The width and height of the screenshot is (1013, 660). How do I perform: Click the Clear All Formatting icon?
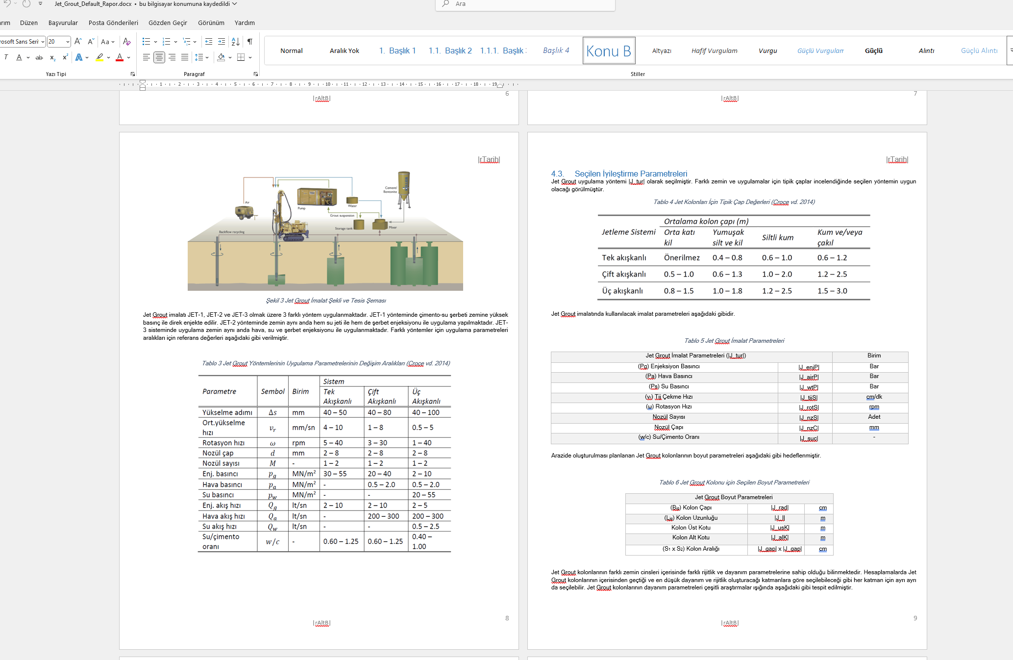(126, 42)
